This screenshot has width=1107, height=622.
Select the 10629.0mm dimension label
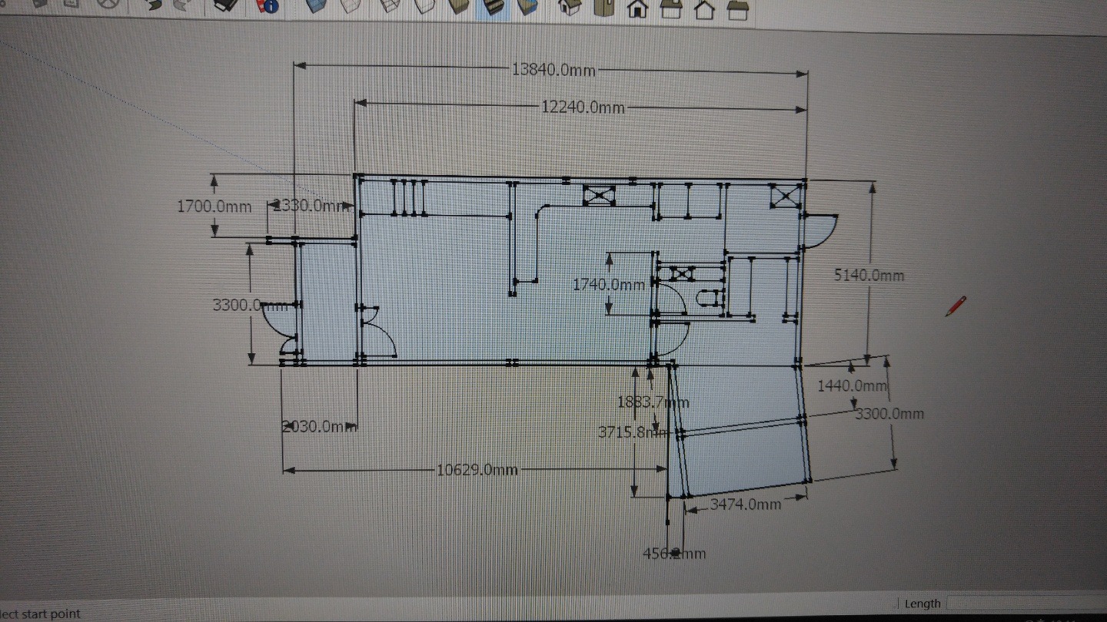pyautogui.click(x=477, y=470)
